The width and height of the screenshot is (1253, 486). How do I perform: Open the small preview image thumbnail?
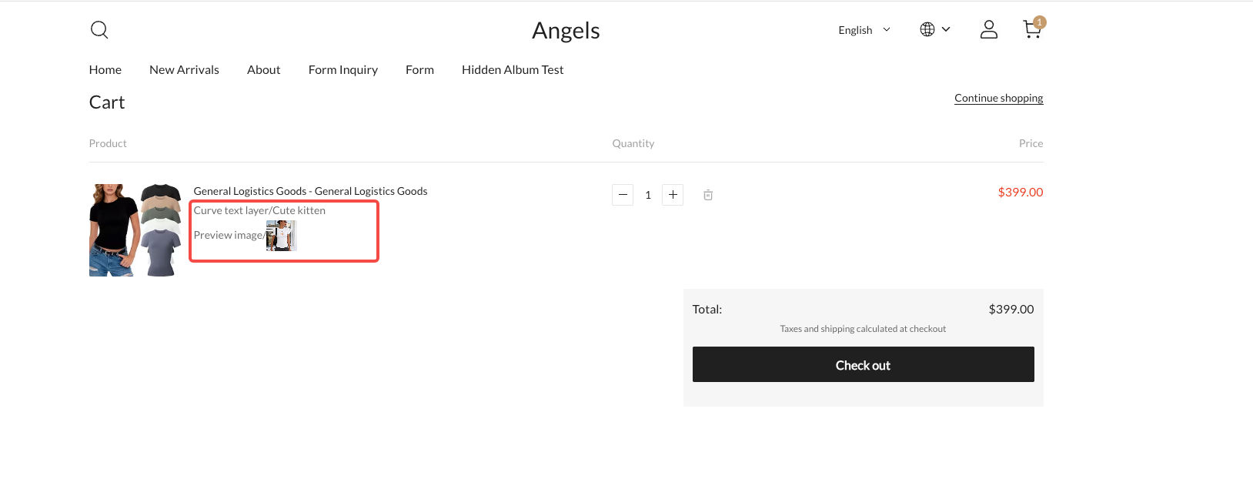281,236
